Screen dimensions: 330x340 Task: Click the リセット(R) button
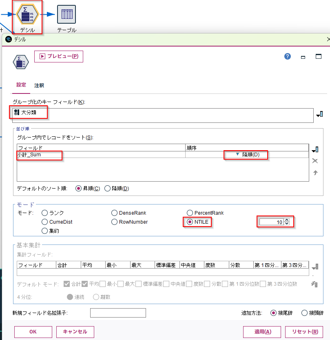pyautogui.click(x=304, y=332)
